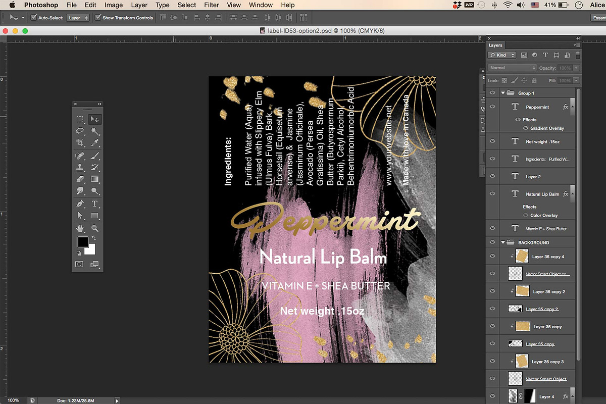Open tool preset picker arrow in options bar
This screenshot has width=606, height=404.
pyautogui.click(x=23, y=18)
